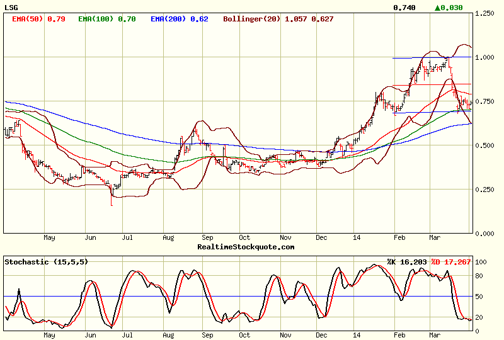Select Nov on the price chart date axis
Image resolution: width=504 pixels, height=340 pixels.
coord(285,237)
